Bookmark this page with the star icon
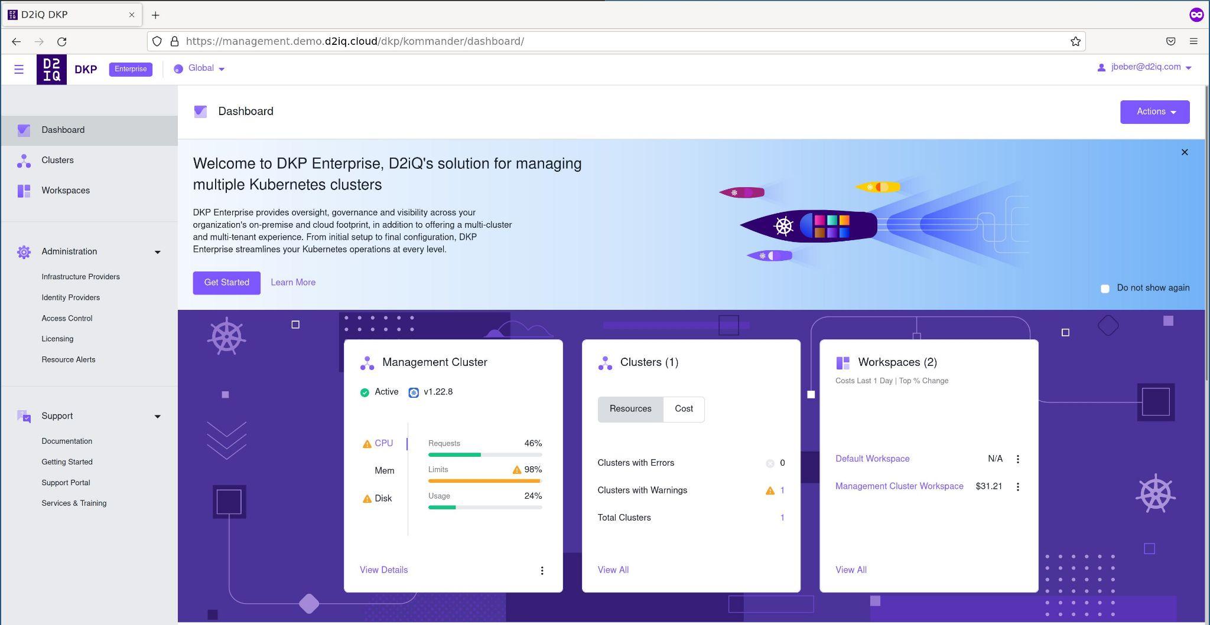Screen dimensions: 1210x625 [x=1075, y=41]
